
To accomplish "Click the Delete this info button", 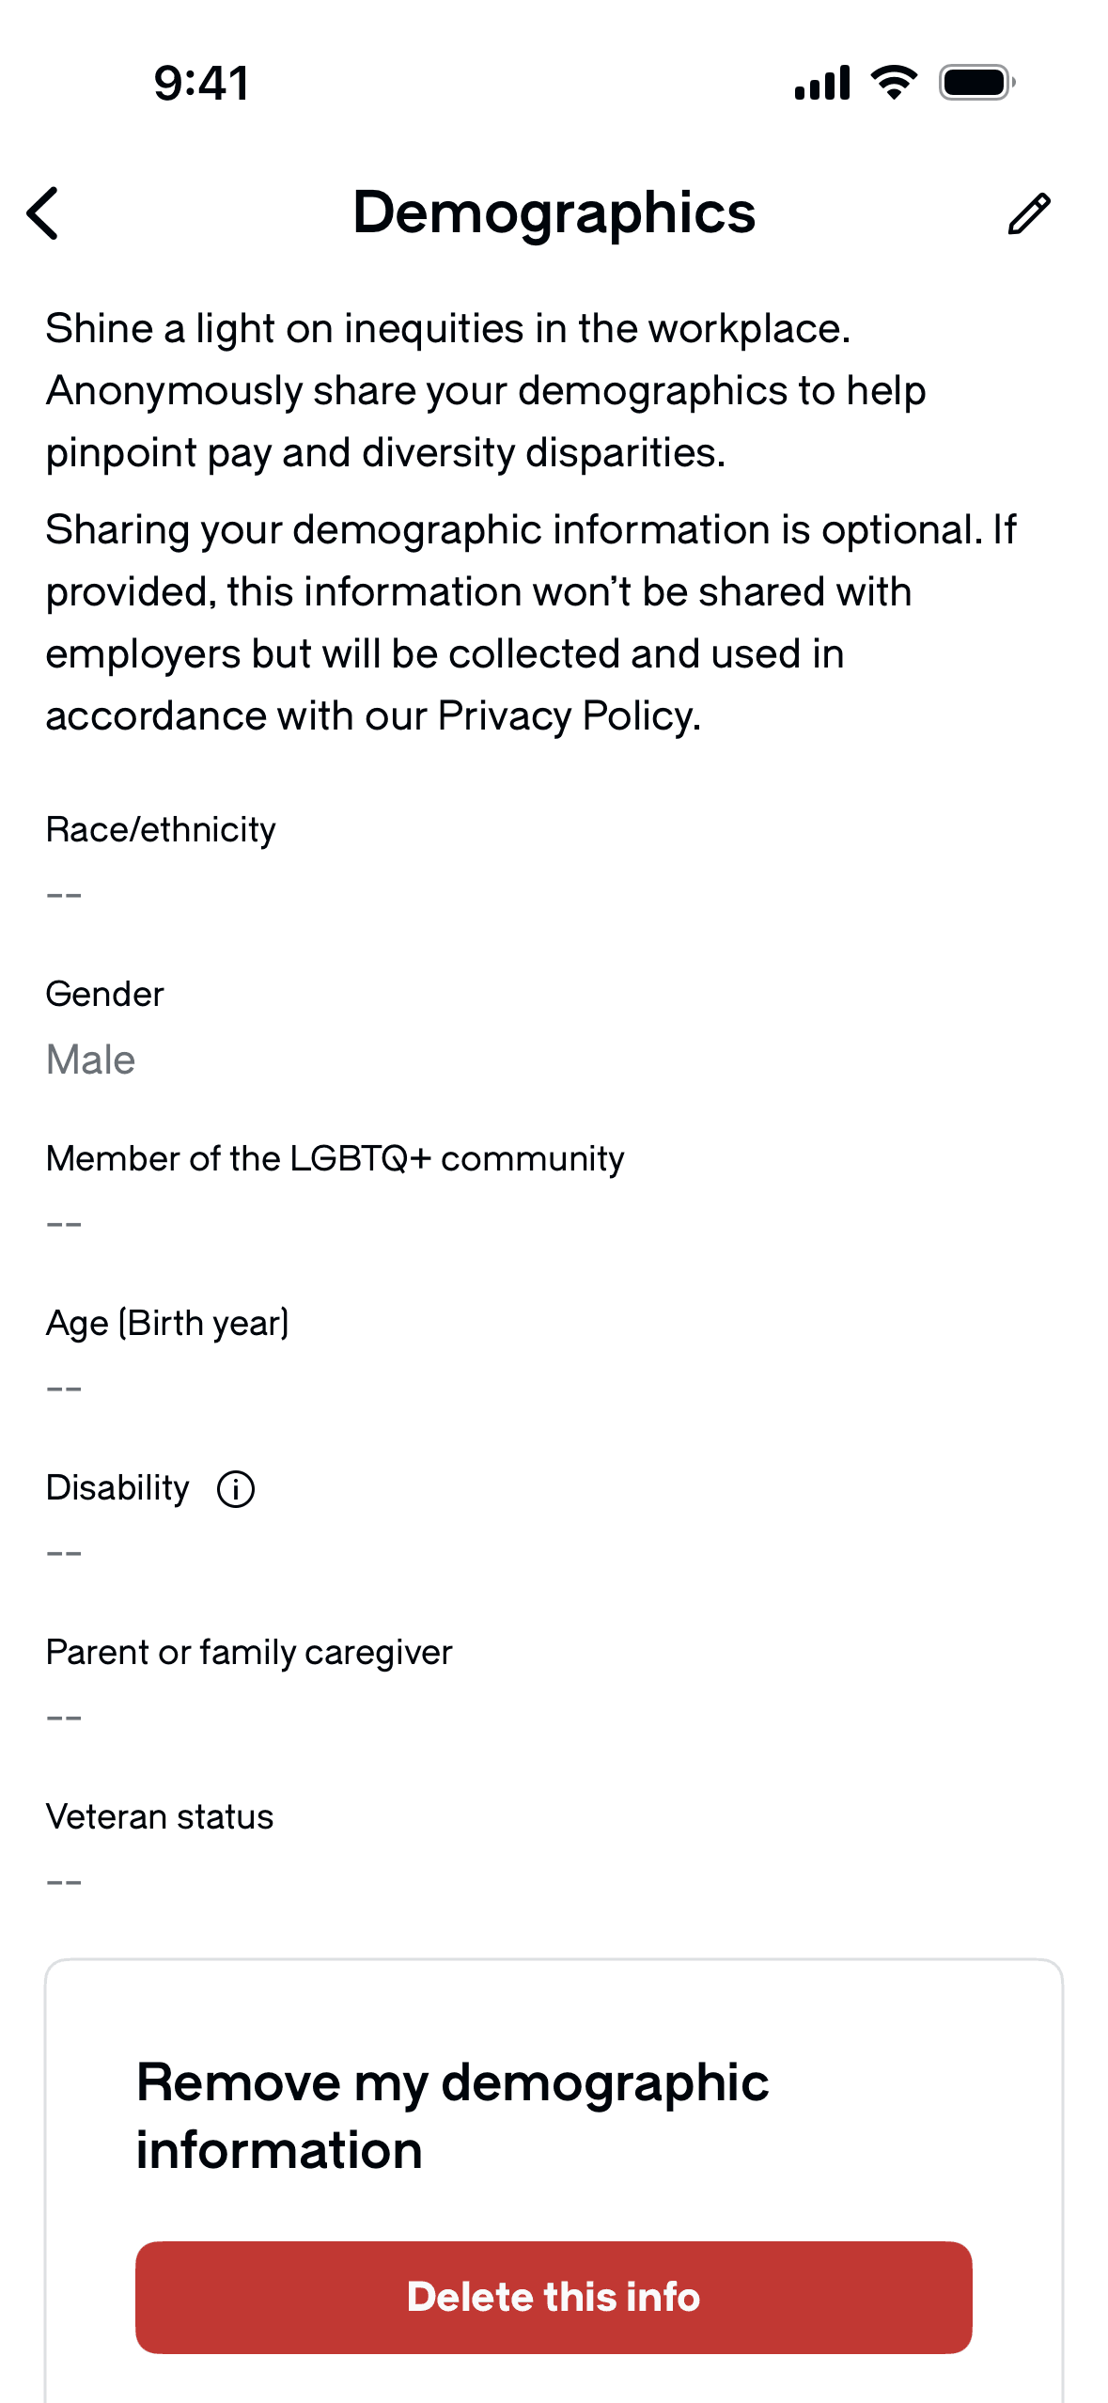I will click(554, 2297).
